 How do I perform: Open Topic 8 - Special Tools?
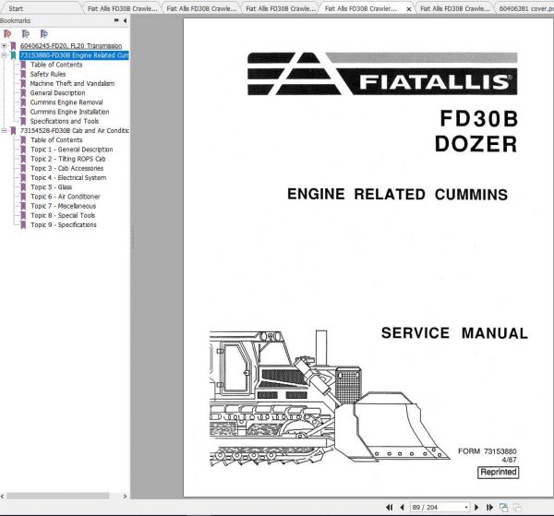tap(63, 215)
